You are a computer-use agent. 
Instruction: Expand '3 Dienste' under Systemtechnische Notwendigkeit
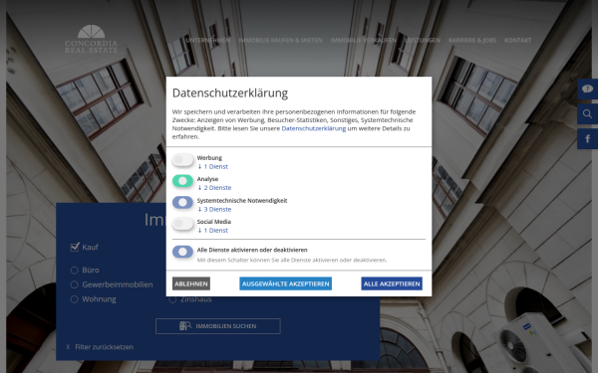tap(214, 209)
